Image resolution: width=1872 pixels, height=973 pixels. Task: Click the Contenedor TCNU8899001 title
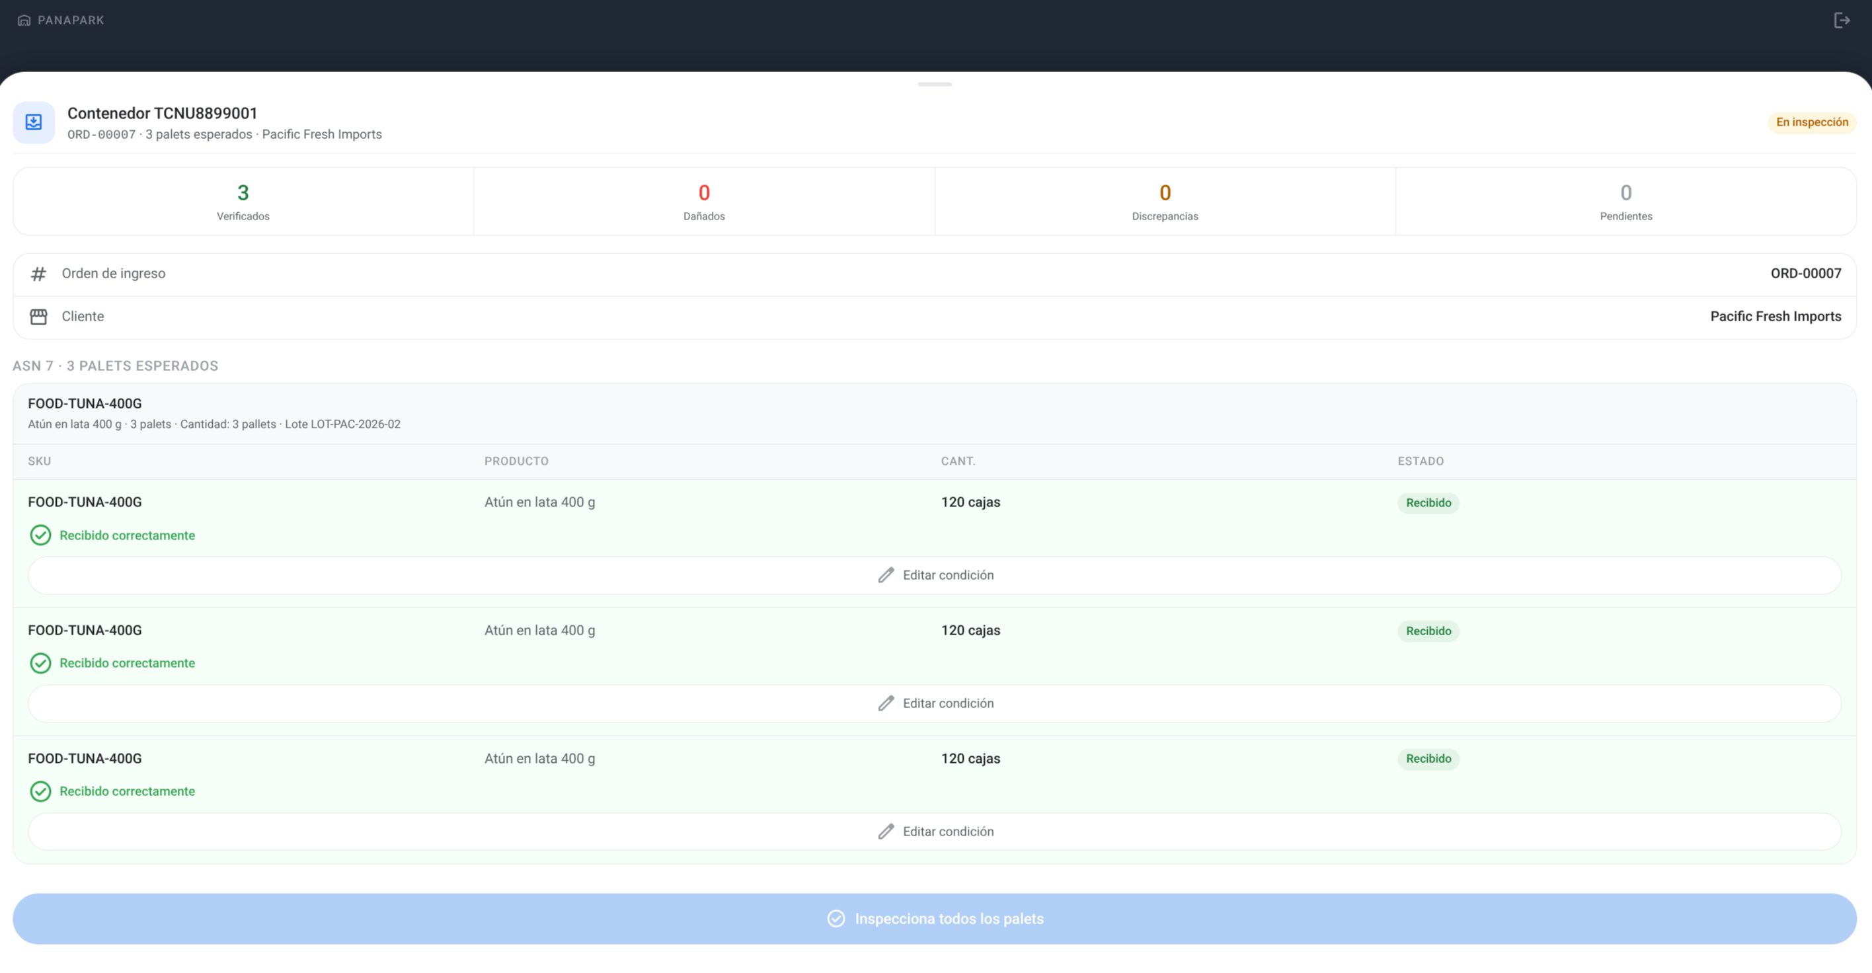tap(162, 113)
